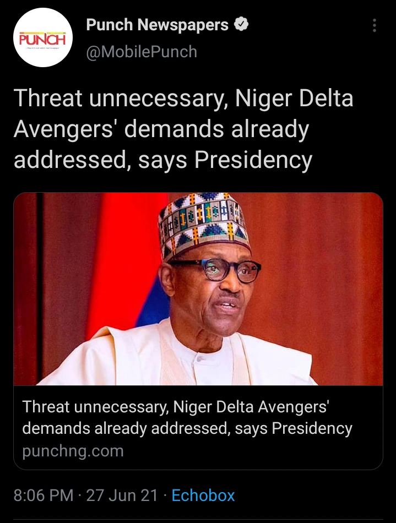Open the Echobox source label

(x=203, y=495)
